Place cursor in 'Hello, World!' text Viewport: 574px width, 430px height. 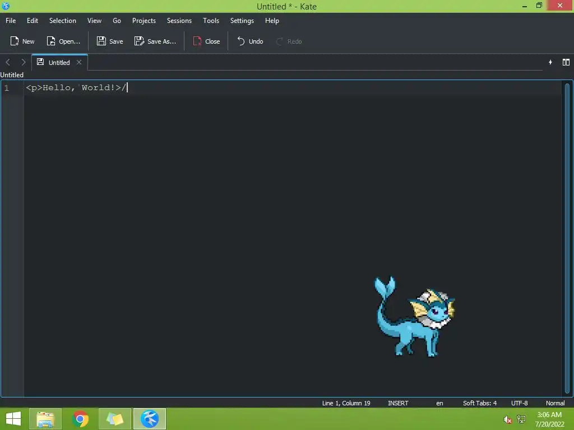(x=78, y=87)
